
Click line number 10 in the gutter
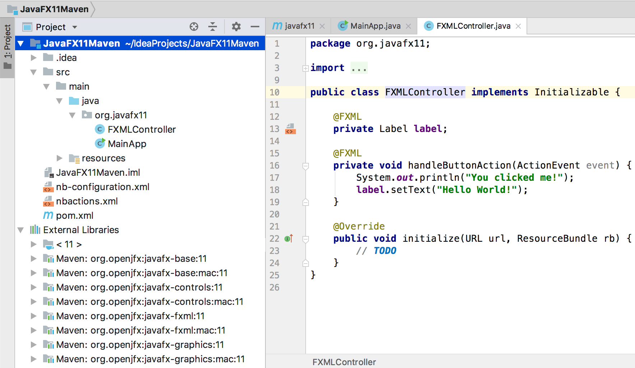(x=274, y=92)
